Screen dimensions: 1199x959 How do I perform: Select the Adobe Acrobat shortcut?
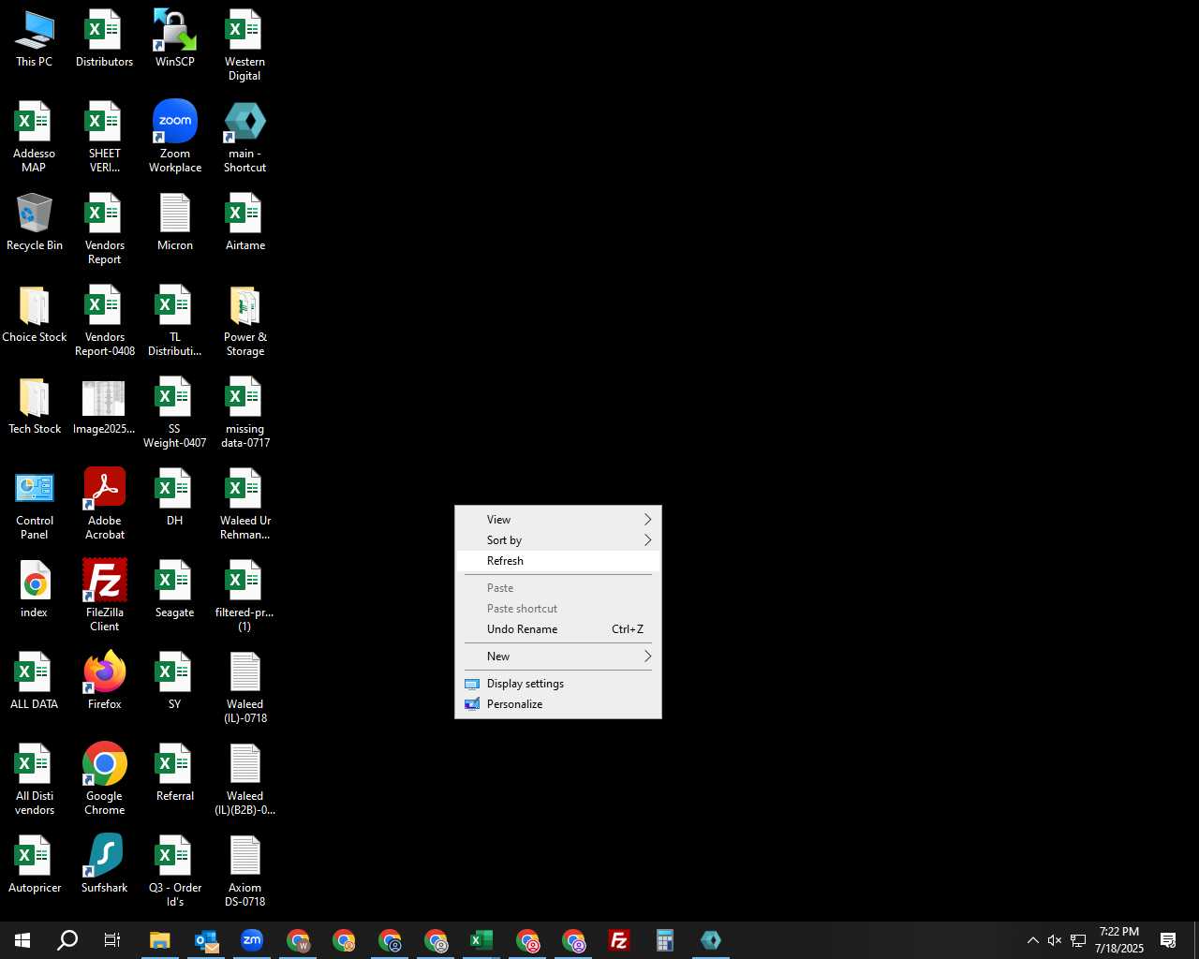tap(104, 505)
